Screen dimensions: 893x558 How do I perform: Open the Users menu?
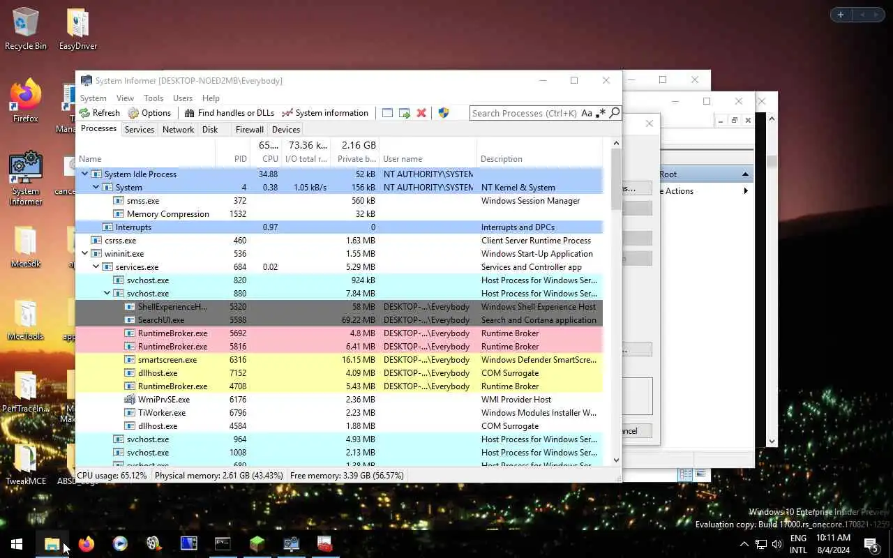click(x=183, y=98)
